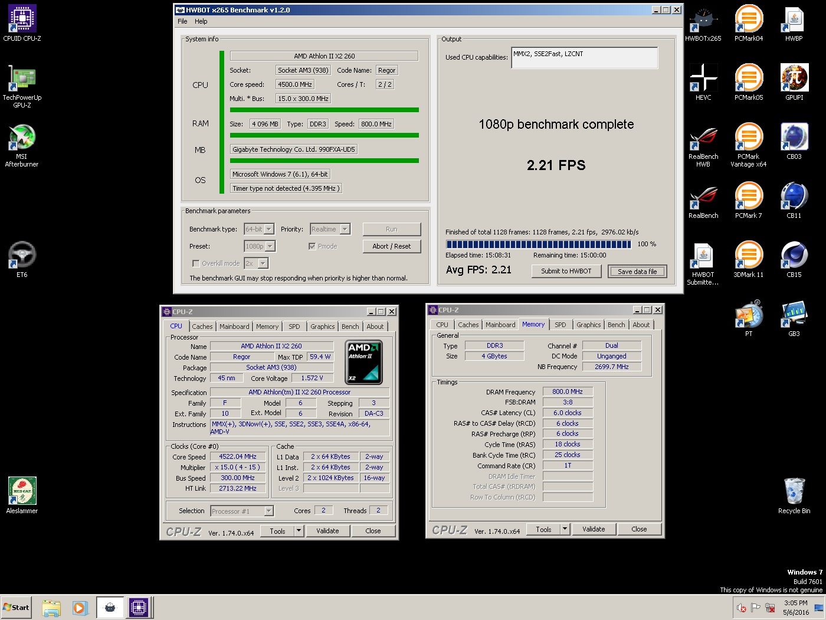Open the ET6 desktop icon
This screenshot has width=826, height=620.
tap(22, 259)
